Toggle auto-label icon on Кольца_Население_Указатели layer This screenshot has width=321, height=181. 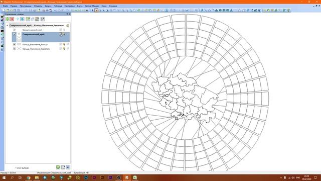(x=68, y=49)
